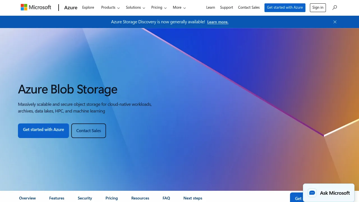This screenshot has height=202, width=359.
Task: Expand the More dropdown menu
Action: point(179,8)
